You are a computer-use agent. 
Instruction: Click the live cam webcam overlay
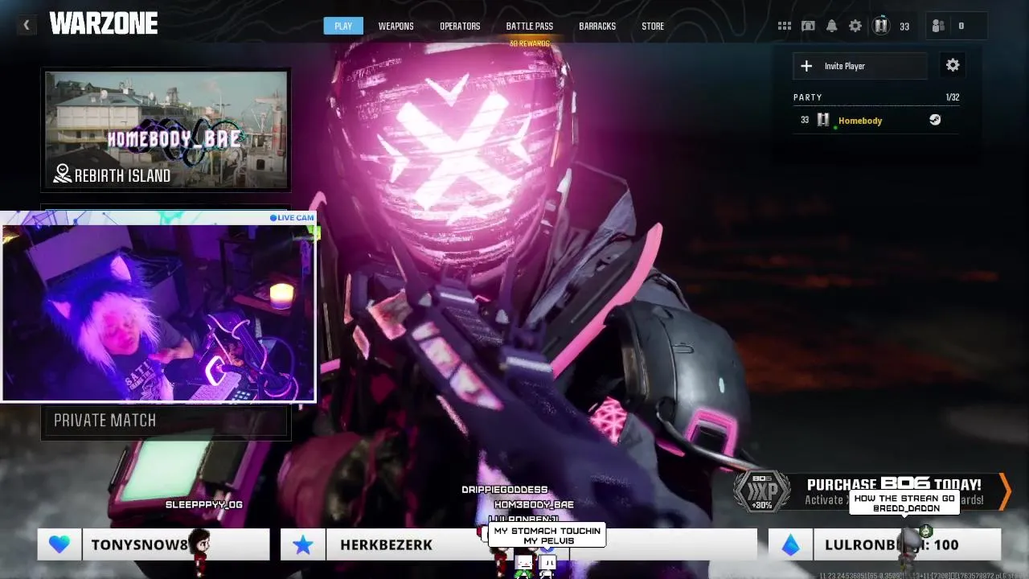coord(158,306)
